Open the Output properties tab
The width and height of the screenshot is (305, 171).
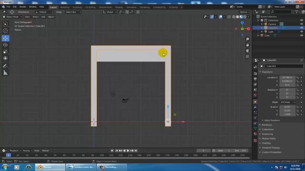(x=255, y=79)
